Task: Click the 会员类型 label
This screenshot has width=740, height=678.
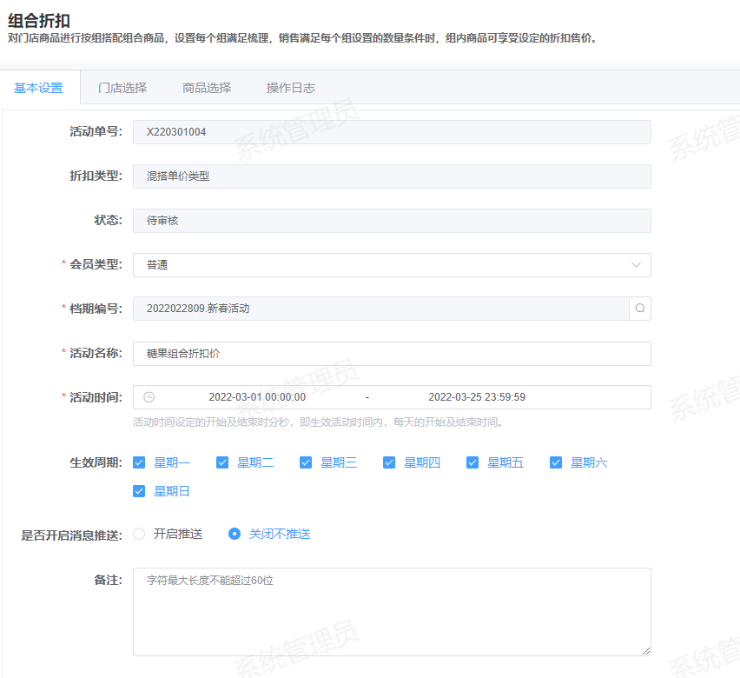Action: point(96,264)
